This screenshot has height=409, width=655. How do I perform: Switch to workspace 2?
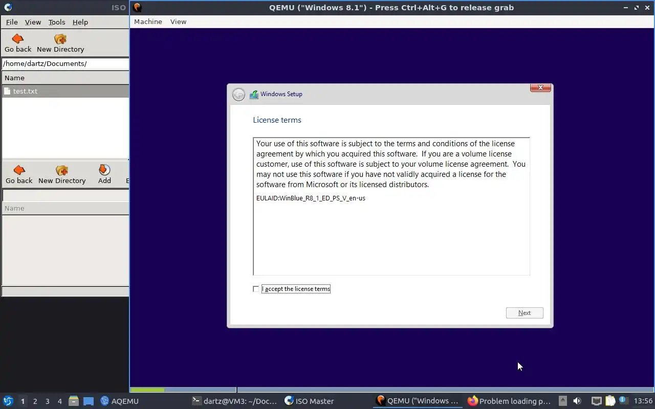pos(35,401)
